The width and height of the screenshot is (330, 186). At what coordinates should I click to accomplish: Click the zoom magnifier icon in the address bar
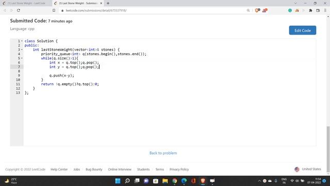tap(249, 10)
